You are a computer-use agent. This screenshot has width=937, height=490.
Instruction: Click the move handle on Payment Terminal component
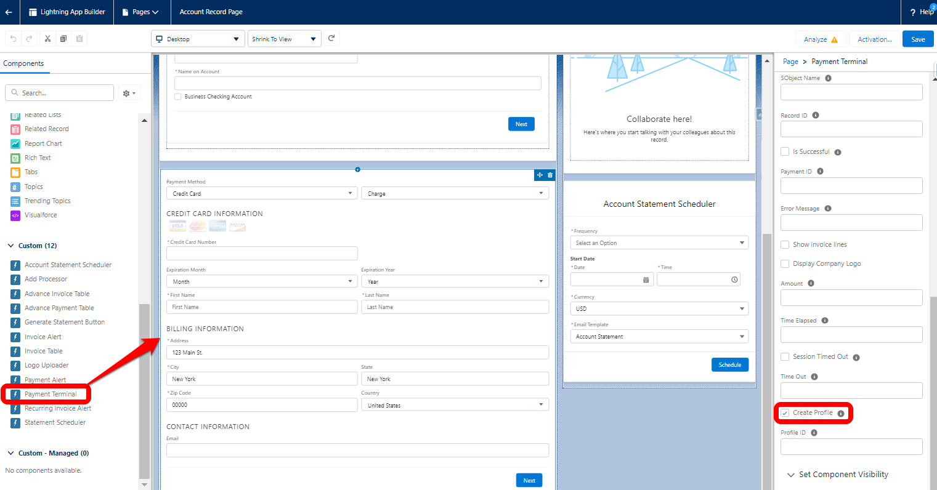pyautogui.click(x=540, y=175)
